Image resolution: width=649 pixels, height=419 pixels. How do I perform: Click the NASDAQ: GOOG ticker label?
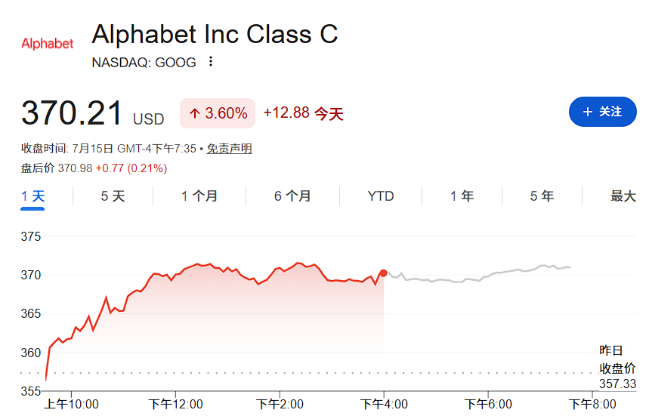[x=144, y=63]
